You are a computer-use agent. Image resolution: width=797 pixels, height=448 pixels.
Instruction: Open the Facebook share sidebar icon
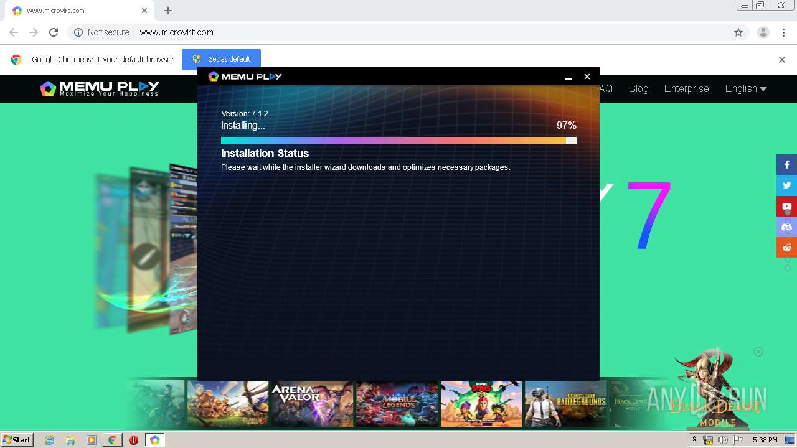click(786, 165)
